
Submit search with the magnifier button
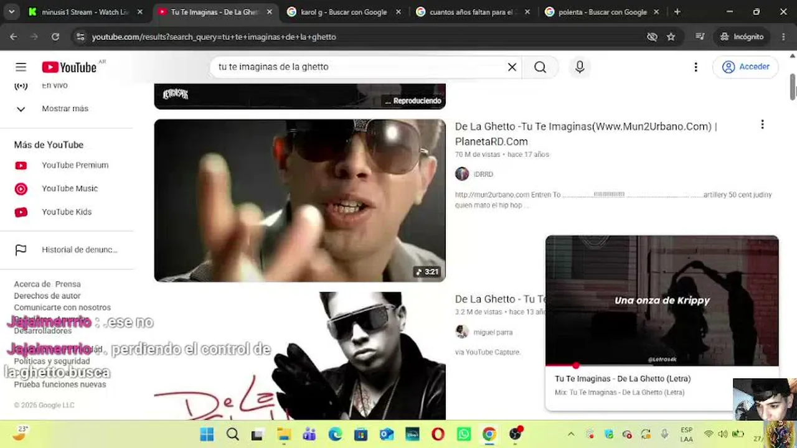(x=540, y=67)
